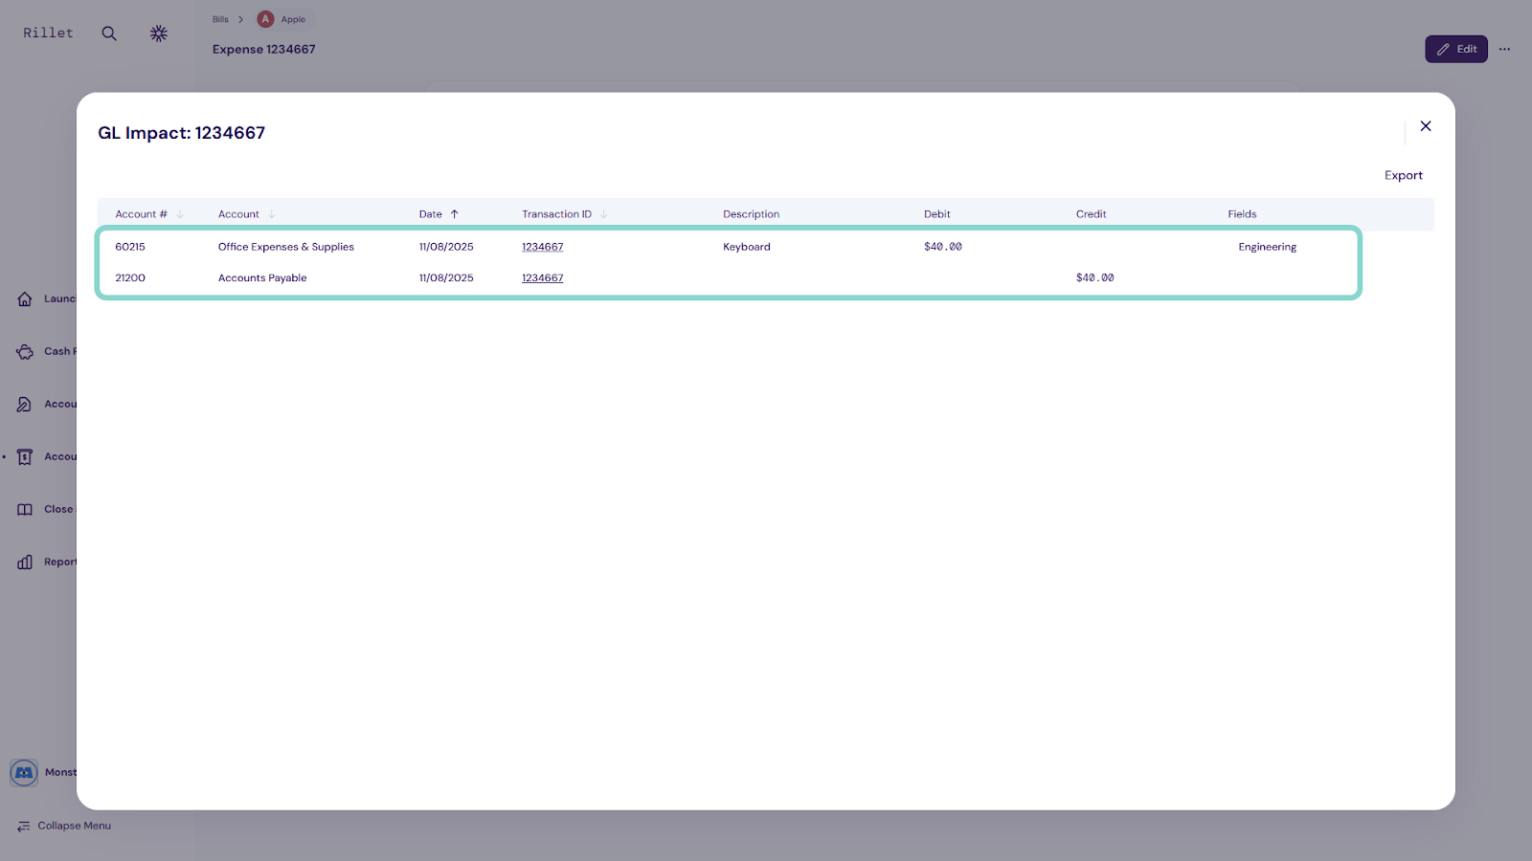This screenshot has width=1532, height=861.
Task: Open transaction 1234667 link in Keyboard row
Action: click(x=542, y=247)
